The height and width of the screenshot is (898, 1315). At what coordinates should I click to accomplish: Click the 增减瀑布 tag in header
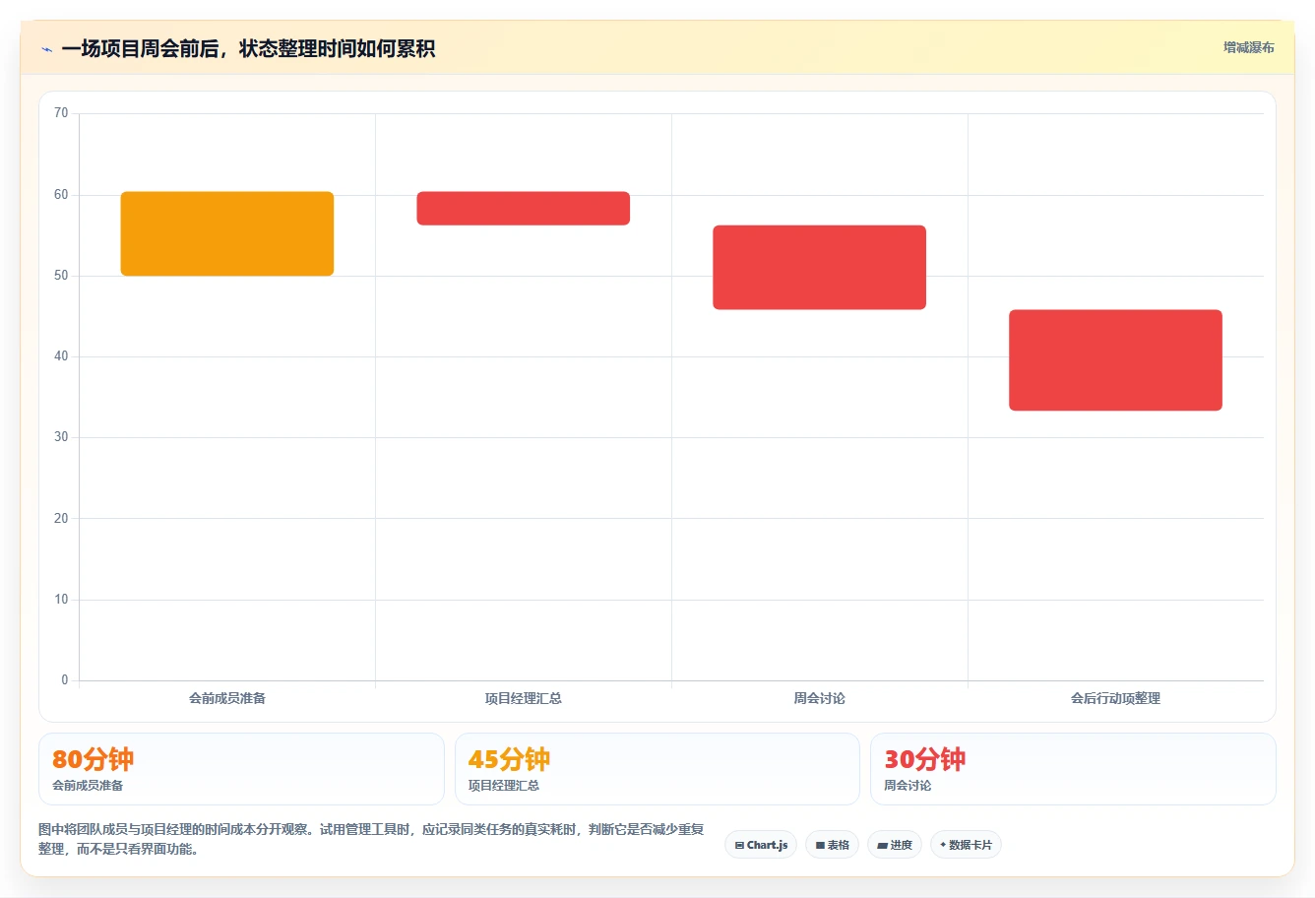click(1248, 47)
